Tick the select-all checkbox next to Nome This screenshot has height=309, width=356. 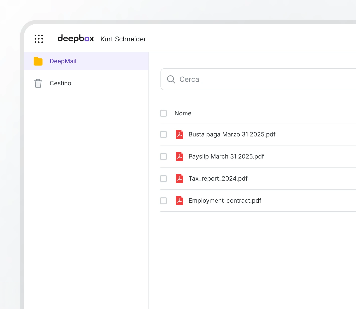[163, 113]
